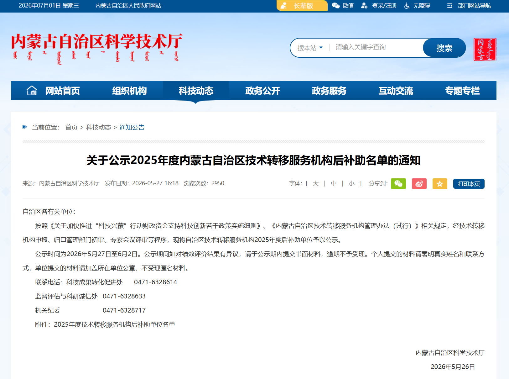Open the red Inner Mongolia seal logo
This screenshot has height=379, width=509.
click(x=485, y=49)
